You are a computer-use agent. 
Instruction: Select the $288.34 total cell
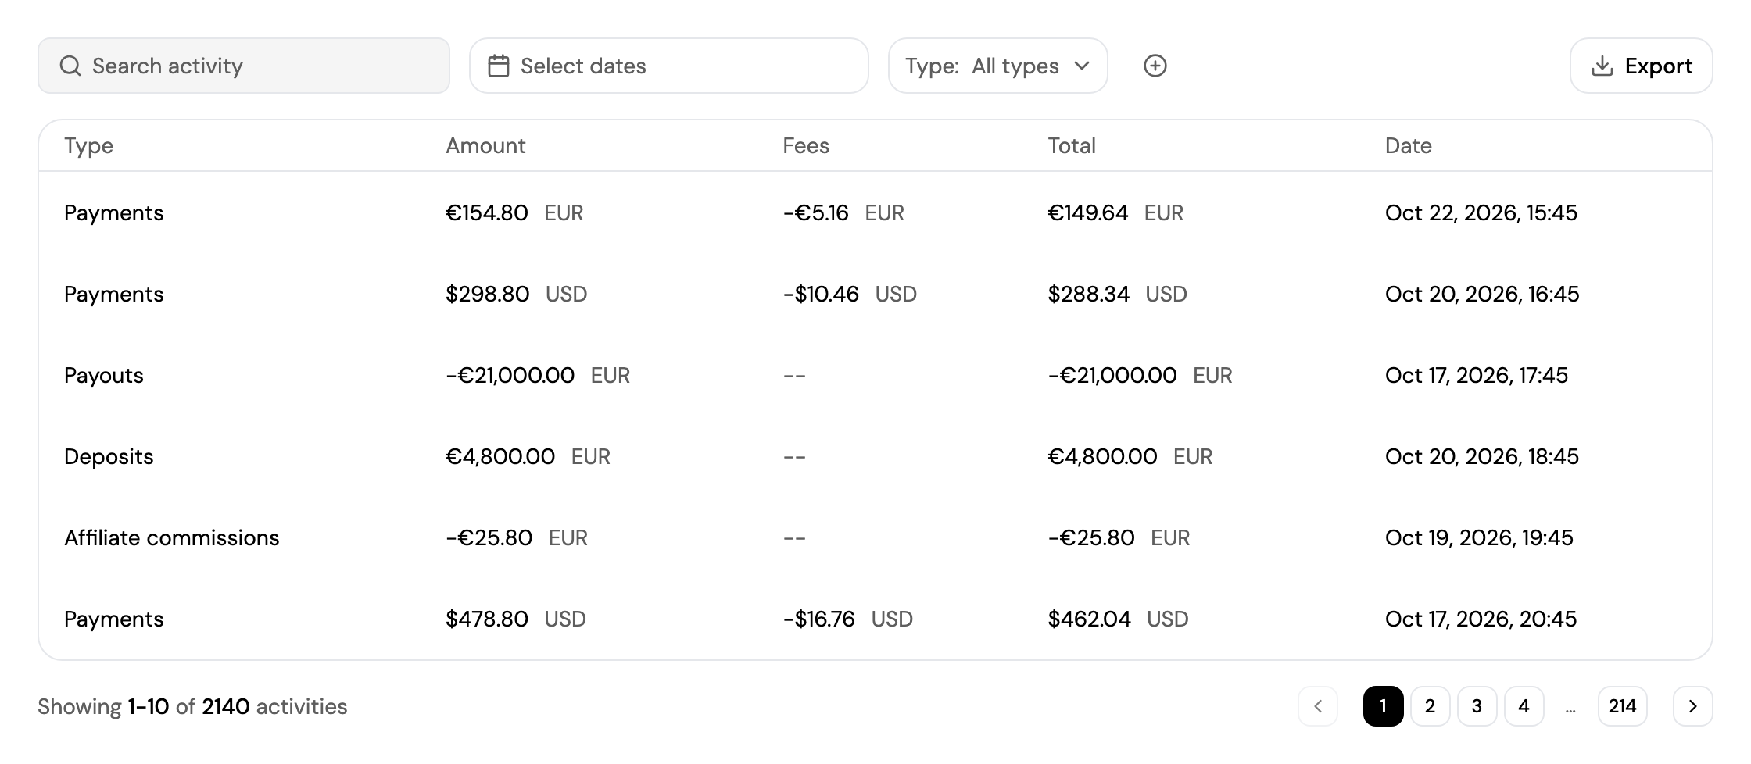click(1117, 294)
